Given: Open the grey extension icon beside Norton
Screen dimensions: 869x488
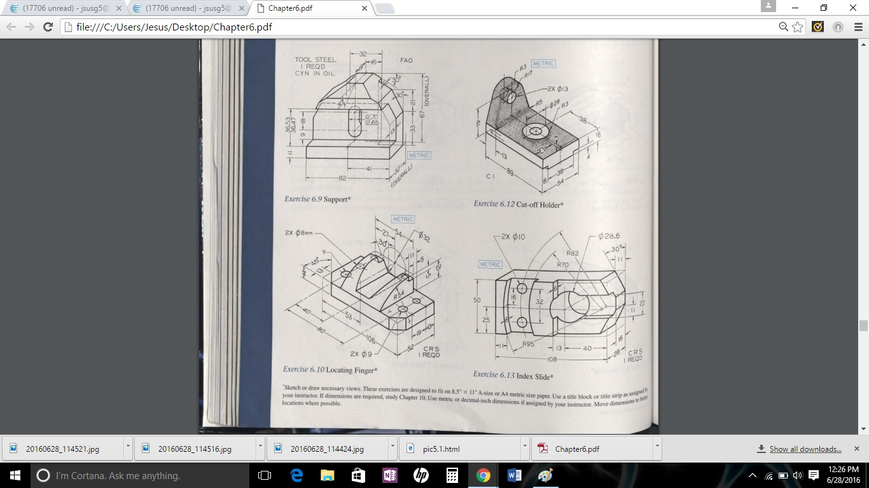Looking at the screenshot, I should click(x=838, y=27).
